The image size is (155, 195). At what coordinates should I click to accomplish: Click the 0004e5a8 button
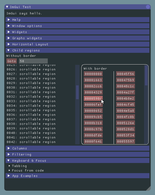point(125,111)
